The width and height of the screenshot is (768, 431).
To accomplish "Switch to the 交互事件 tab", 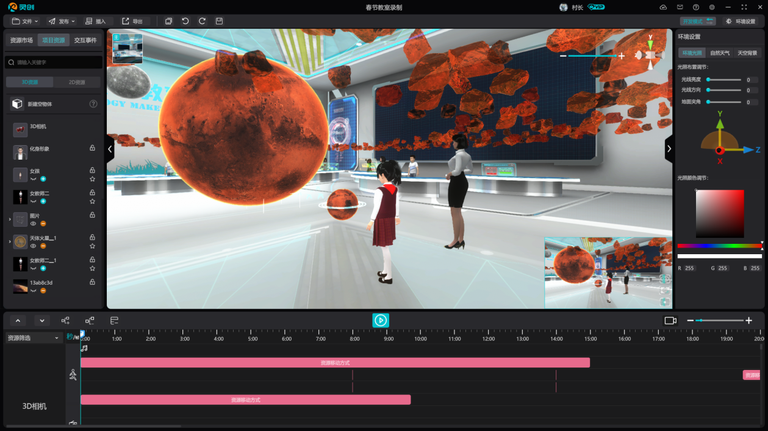I will tap(85, 40).
